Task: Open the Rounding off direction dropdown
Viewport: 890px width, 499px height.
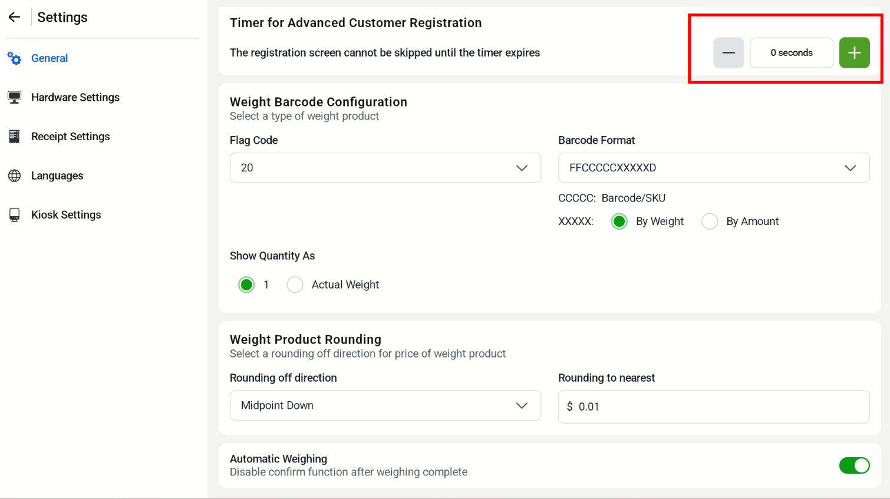Action: tap(385, 405)
